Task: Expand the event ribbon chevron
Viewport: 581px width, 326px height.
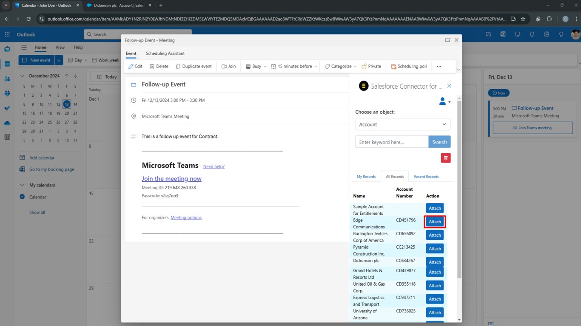Action: coord(458,70)
